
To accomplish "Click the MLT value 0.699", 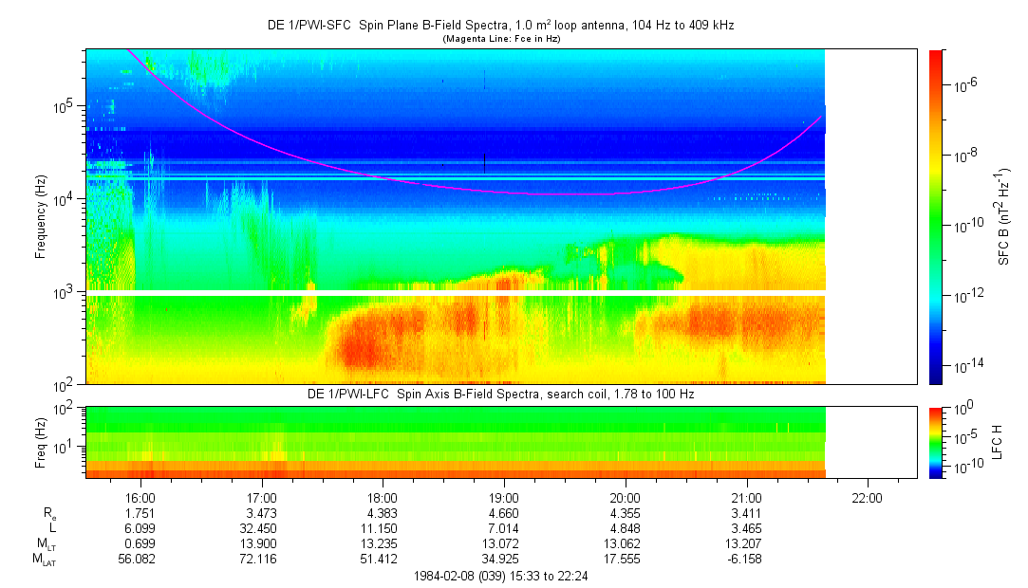I will (140, 543).
